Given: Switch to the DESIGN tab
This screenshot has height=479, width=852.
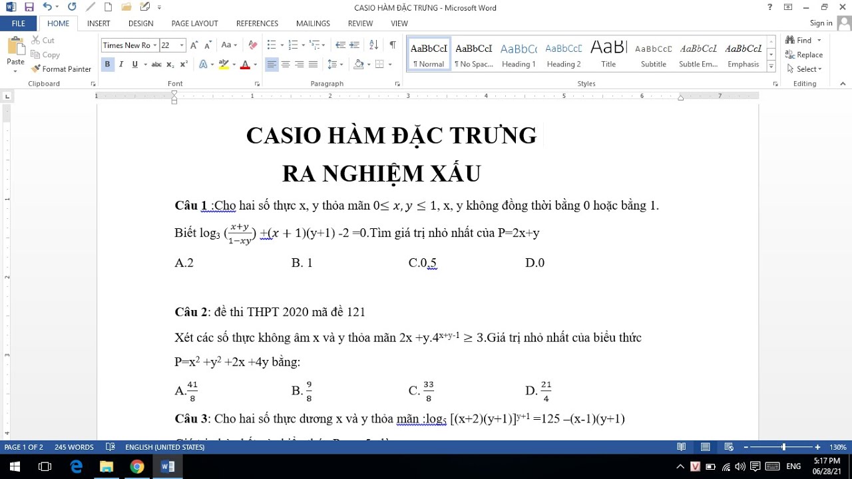Looking at the screenshot, I should (x=140, y=23).
